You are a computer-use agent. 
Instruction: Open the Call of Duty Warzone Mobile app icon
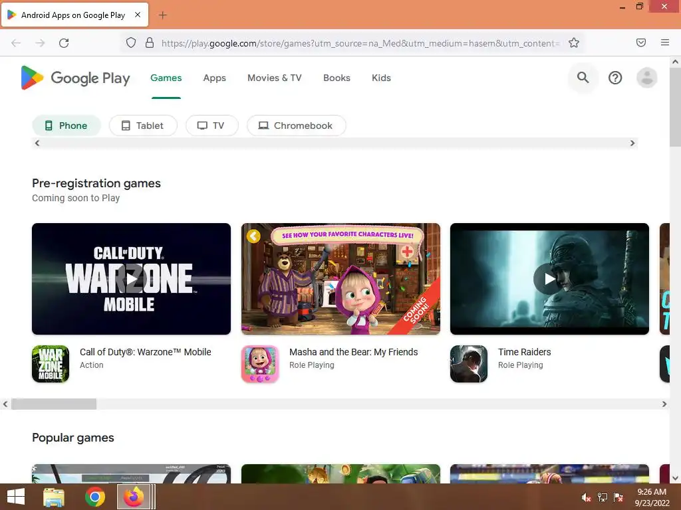[x=51, y=364]
